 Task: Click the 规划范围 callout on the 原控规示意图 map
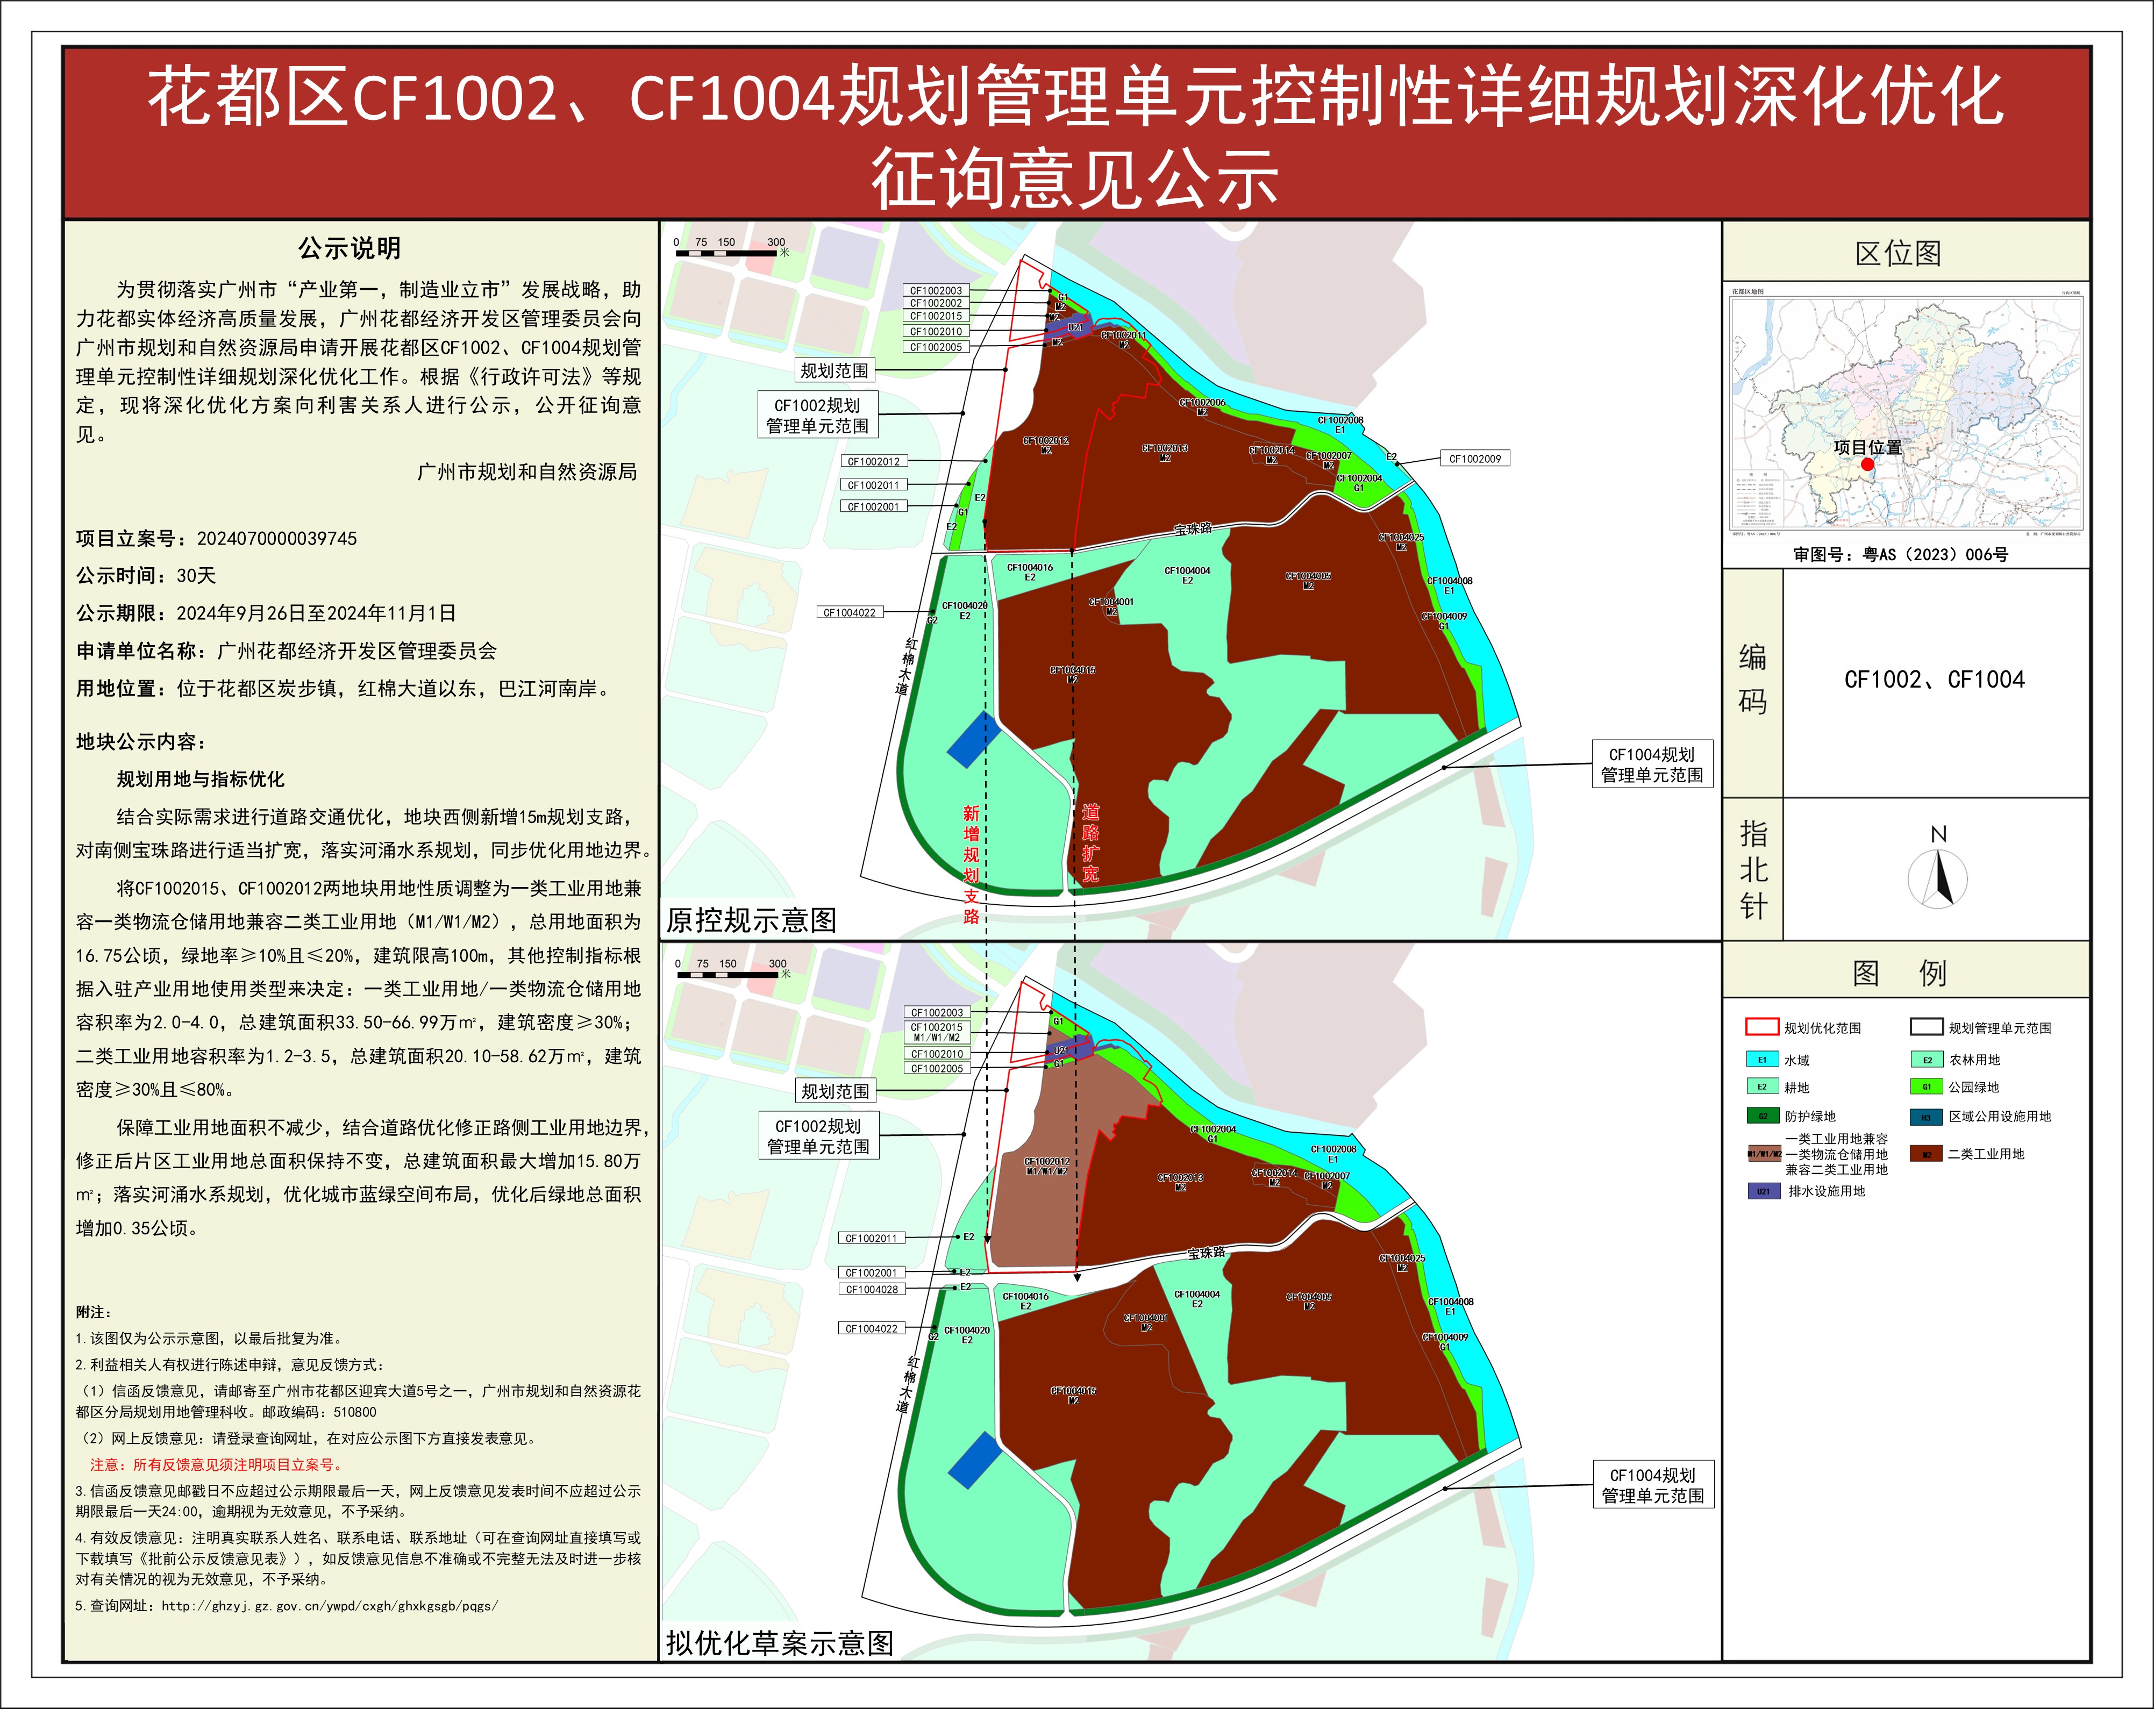834,370
